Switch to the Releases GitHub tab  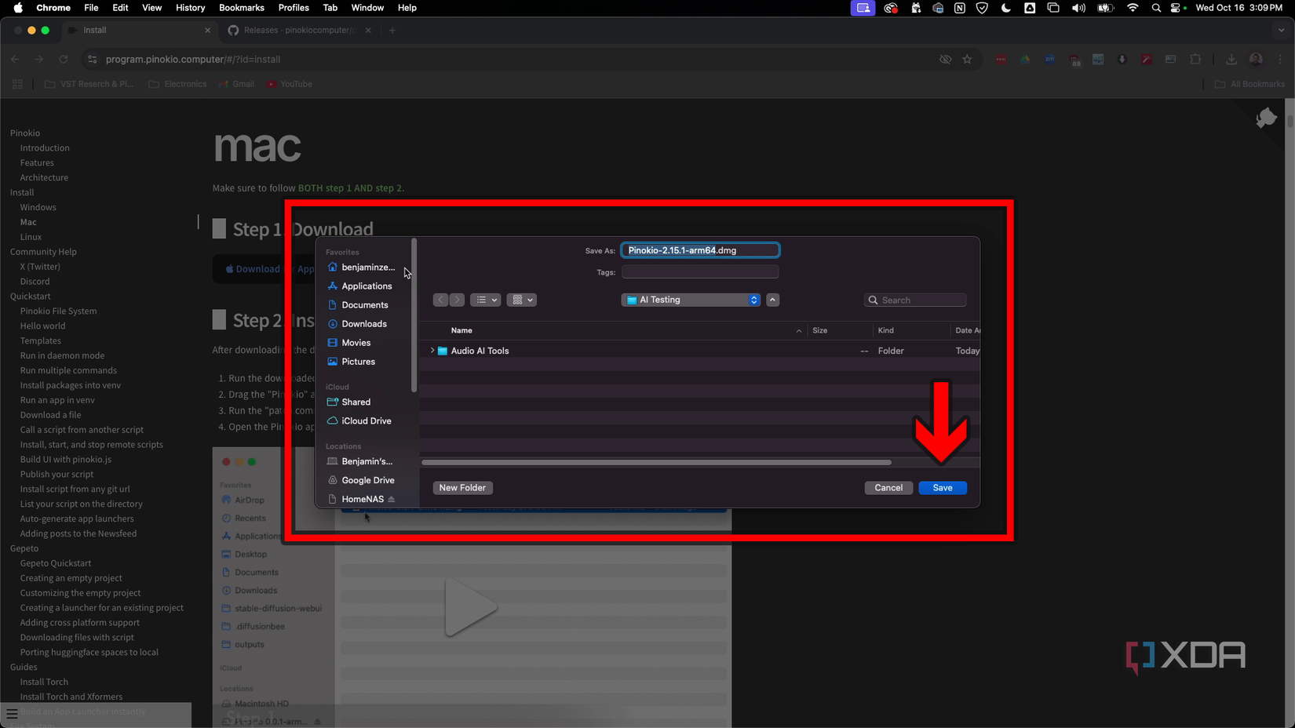(x=299, y=31)
